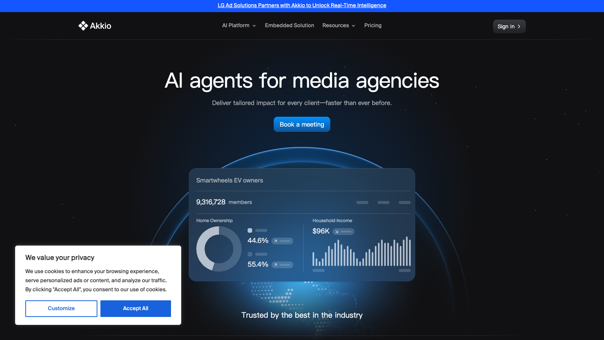Click the Smartwheels EV owners card title
This screenshot has width=604, height=340.
pos(230,181)
